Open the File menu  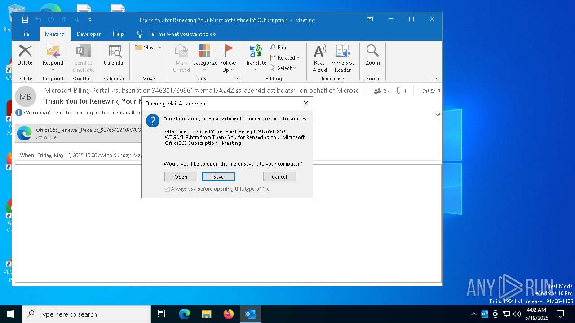(25, 34)
